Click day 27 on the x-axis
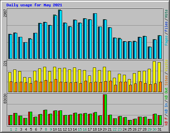The width and height of the screenshot is (170, 133). [x=139, y=129]
